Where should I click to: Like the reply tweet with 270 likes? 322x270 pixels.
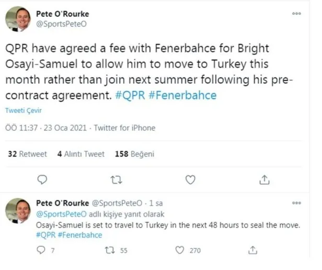[x=180, y=250]
